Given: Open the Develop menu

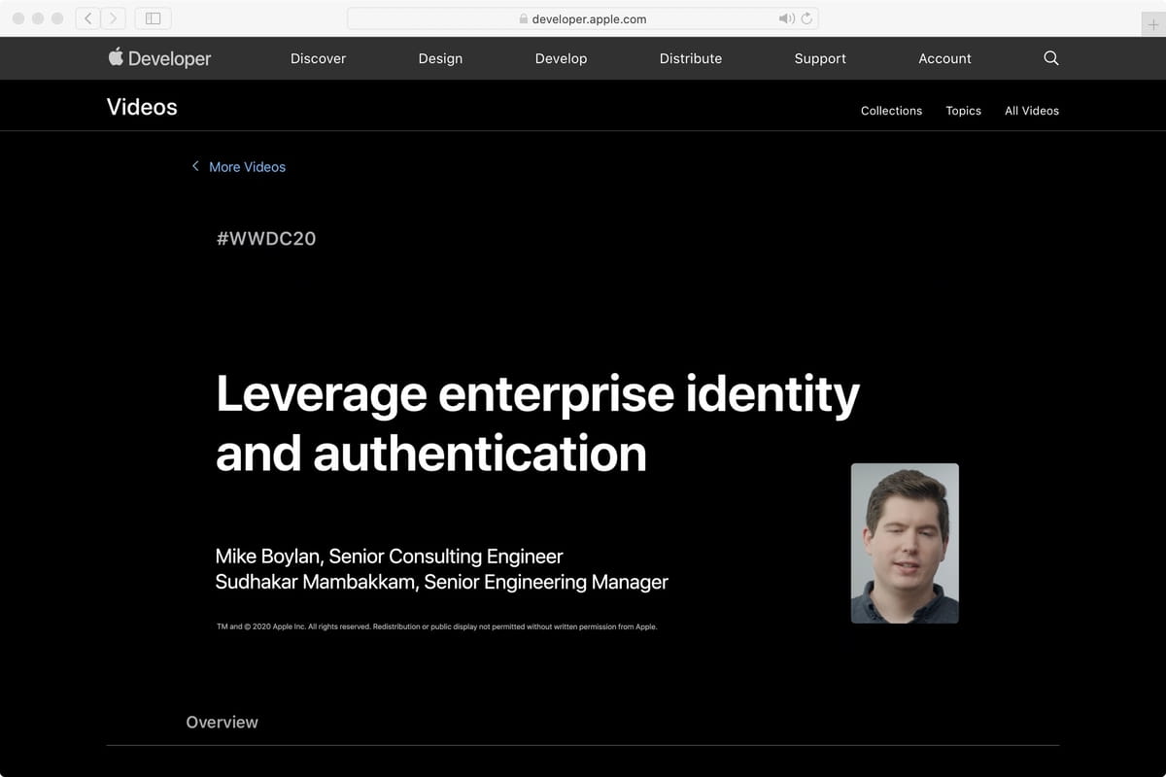Looking at the screenshot, I should (x=561, y=58).
